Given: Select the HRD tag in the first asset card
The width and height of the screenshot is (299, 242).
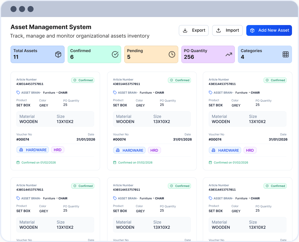Looking at the screenshot, I should pos(58,150).
